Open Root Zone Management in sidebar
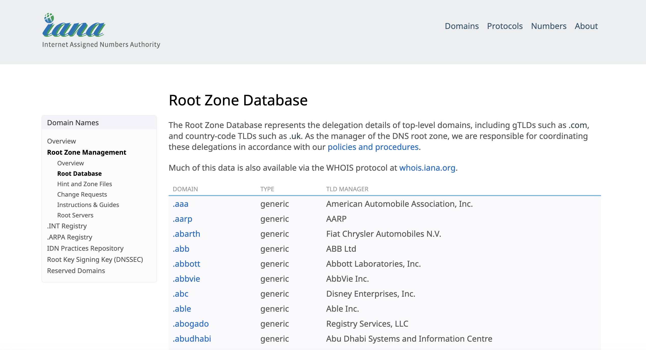Screen dimensions: 646x350 tap(87, 152)
